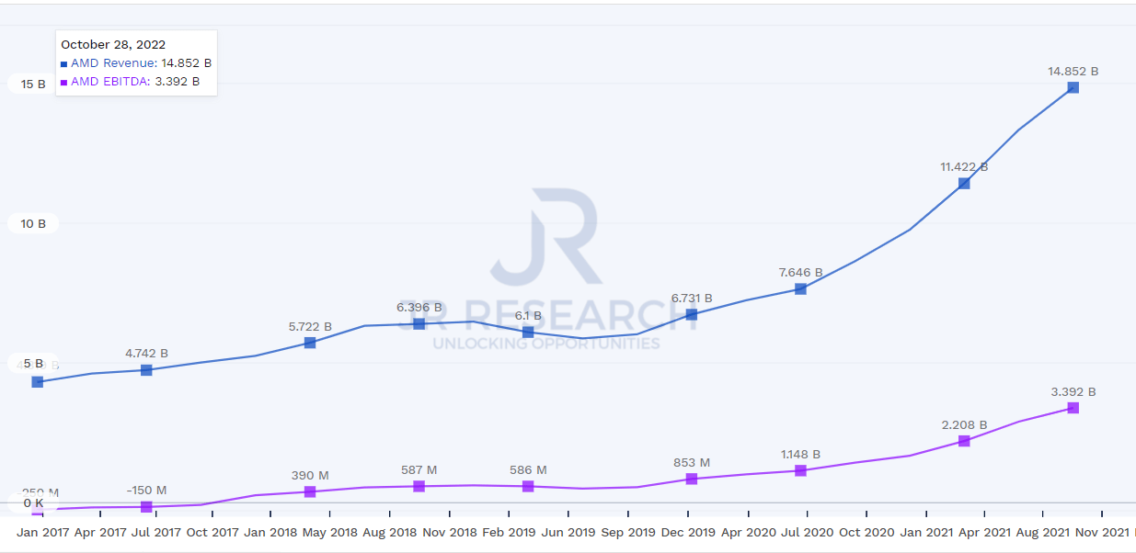Click the Sep 2019 x-axis label
Screen dimensions: 1136x553
(627, 531)
